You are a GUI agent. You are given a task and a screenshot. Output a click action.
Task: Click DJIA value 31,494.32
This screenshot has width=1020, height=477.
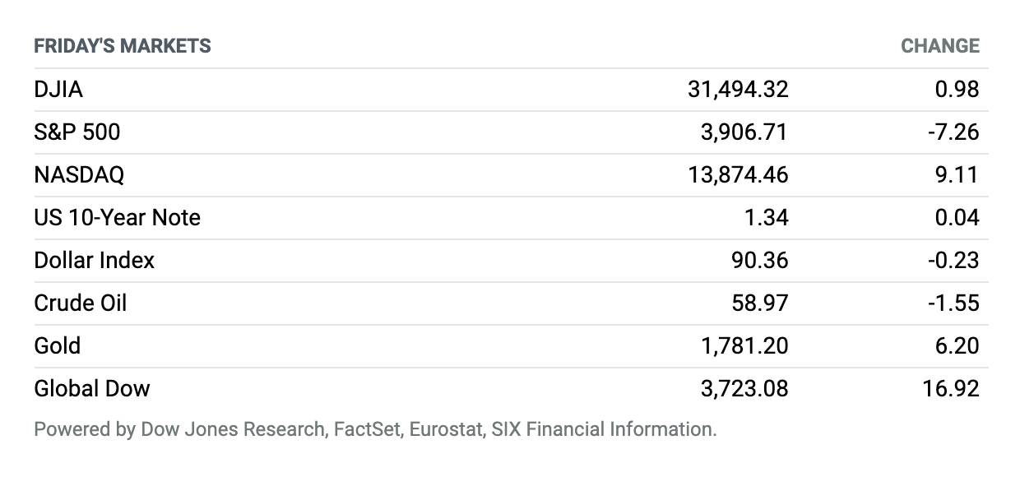pos(738,89)
